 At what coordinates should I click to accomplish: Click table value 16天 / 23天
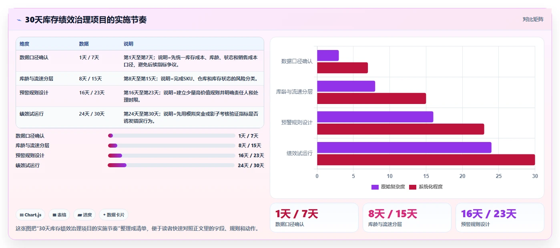click(92, 93)
